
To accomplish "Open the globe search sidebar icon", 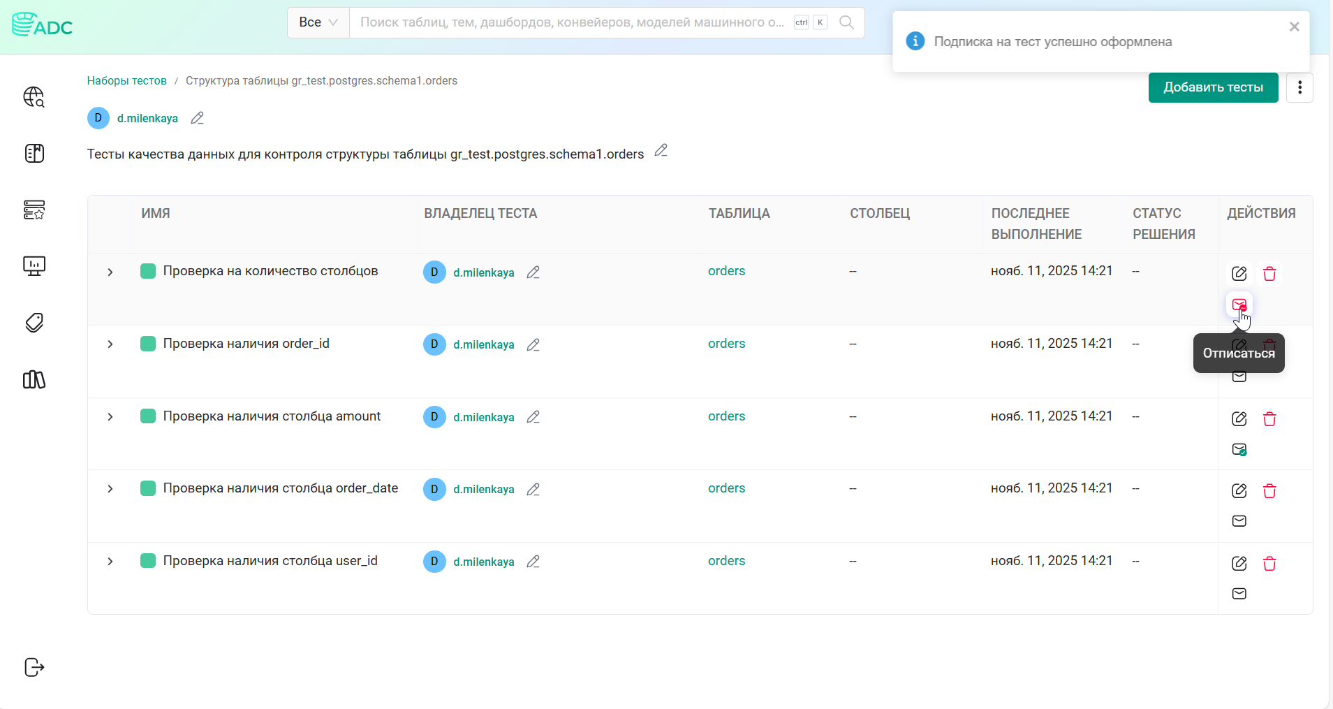I will [x=34, y=97].
